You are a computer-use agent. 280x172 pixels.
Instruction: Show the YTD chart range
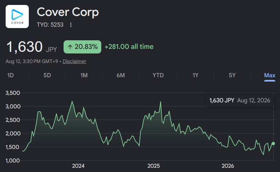coord(158,75)
